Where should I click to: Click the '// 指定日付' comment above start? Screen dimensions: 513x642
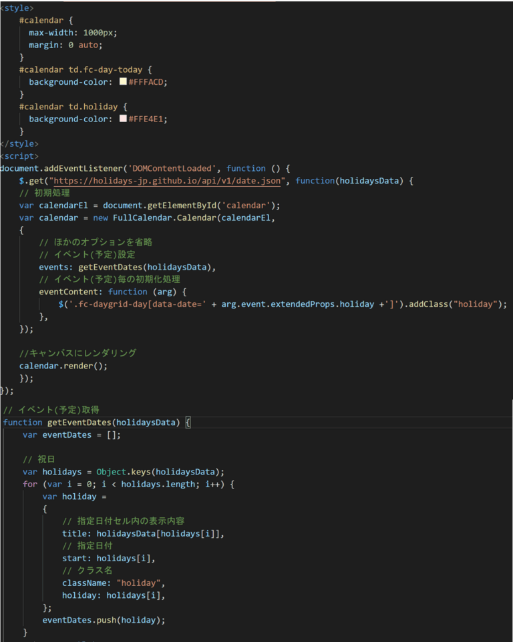pyautogui.click(x=88, y=545)
